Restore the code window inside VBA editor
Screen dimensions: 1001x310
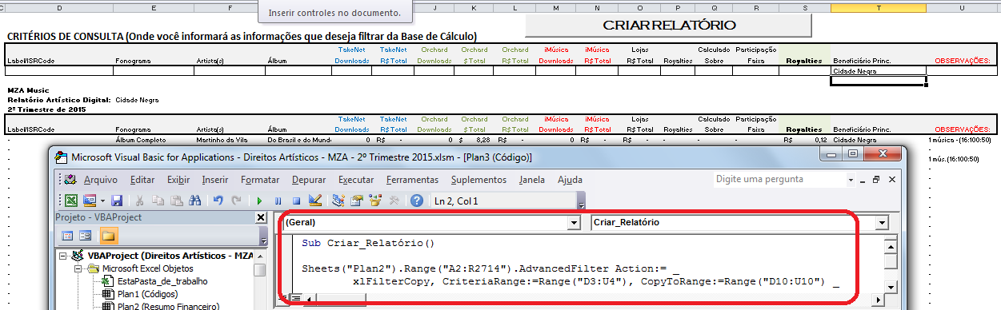(x=876, y=180)
